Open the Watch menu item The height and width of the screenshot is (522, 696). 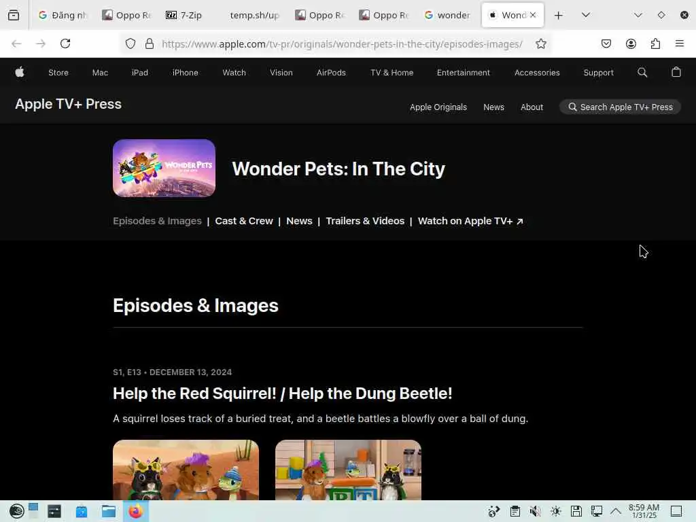tap(234, 72)
